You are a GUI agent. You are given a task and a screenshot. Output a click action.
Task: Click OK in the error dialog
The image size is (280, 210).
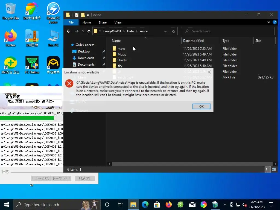(x=202, y=106)
